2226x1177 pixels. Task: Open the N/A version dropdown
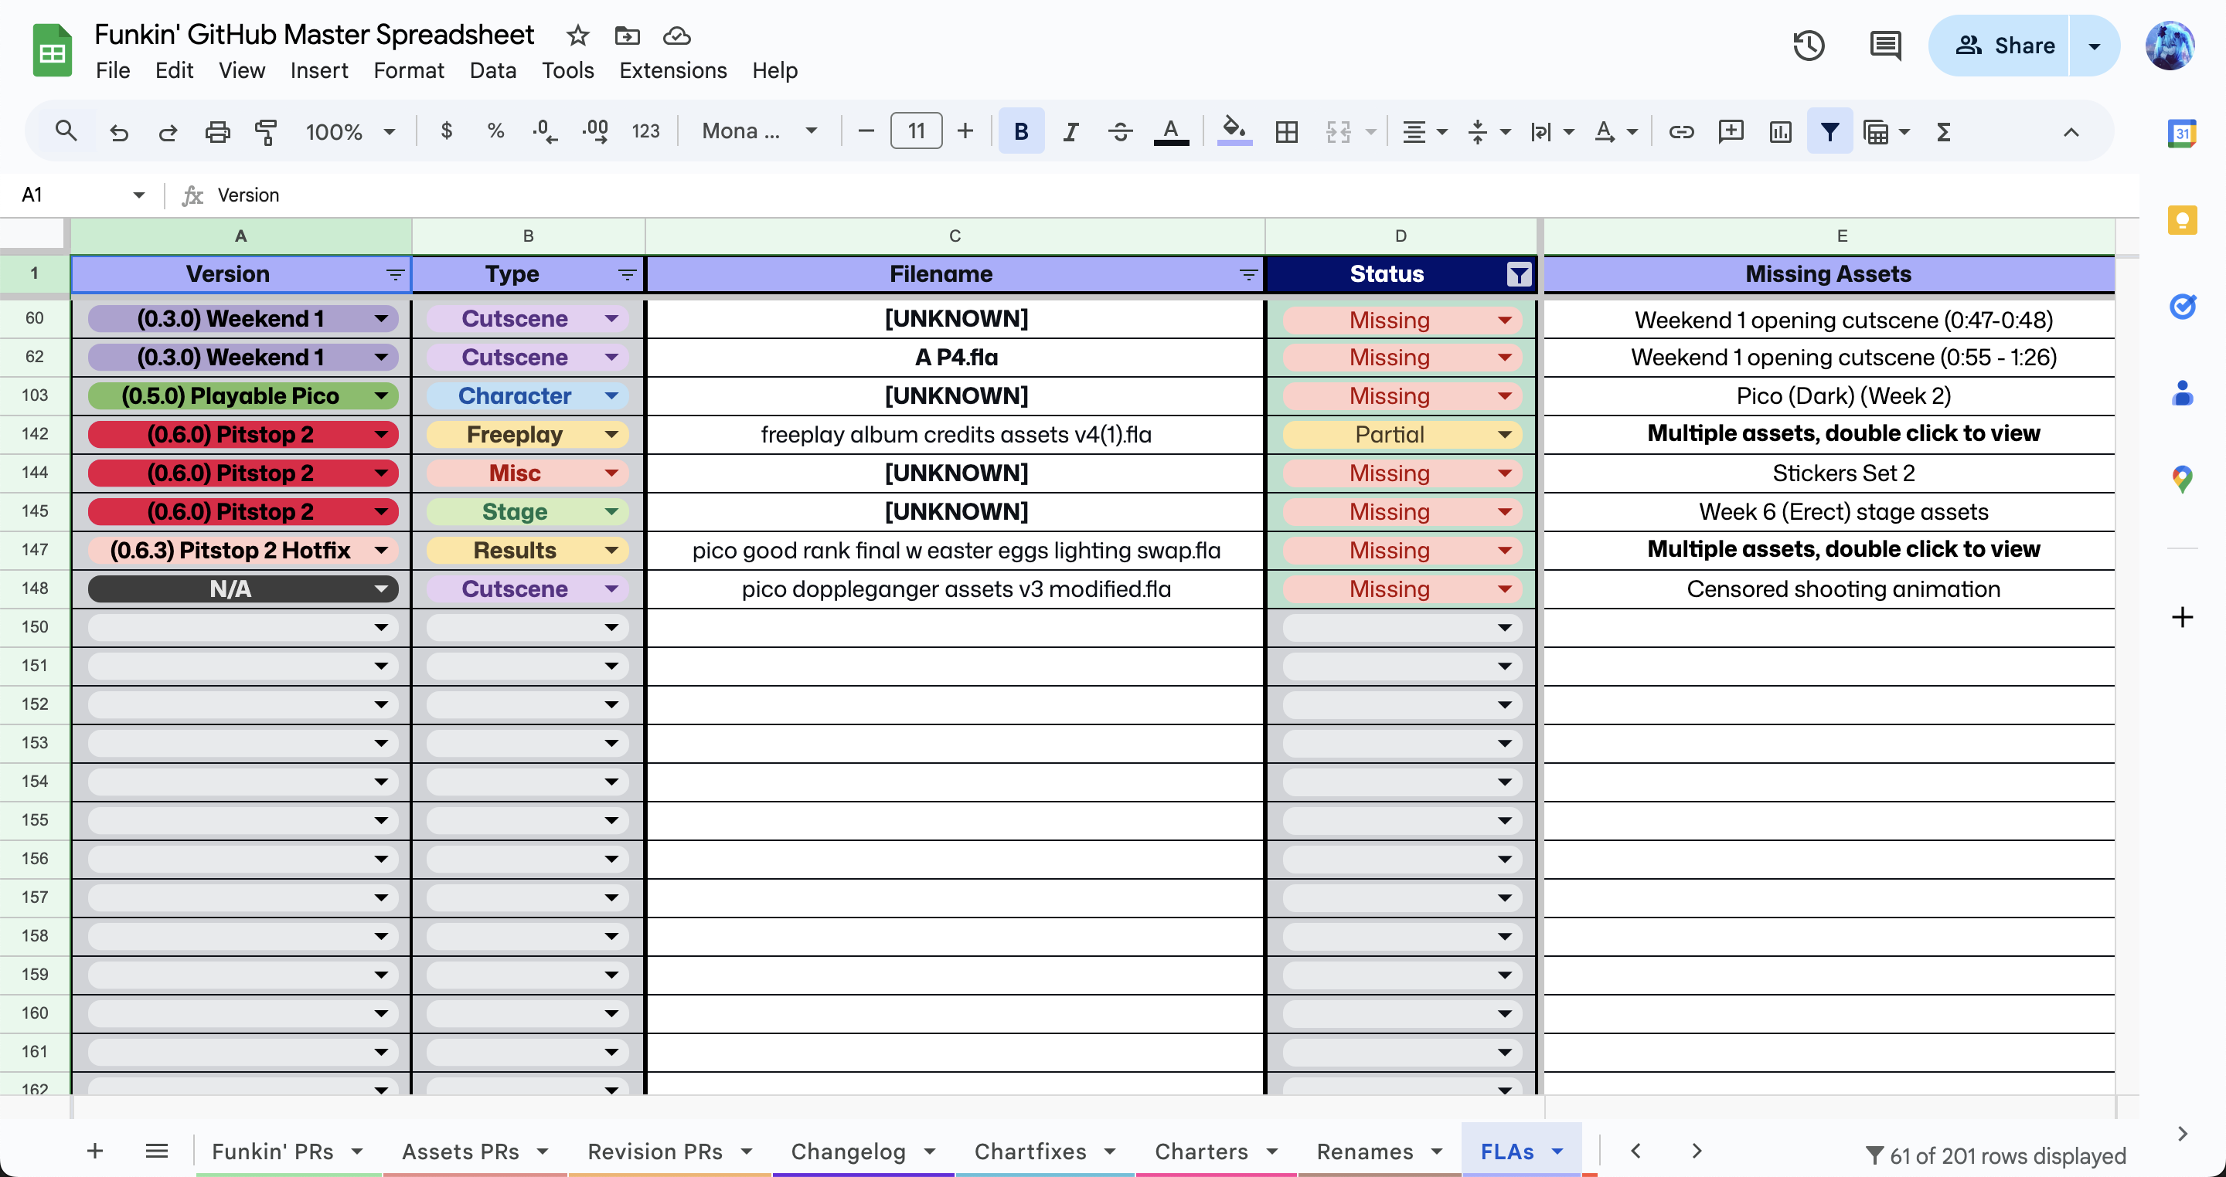381,589
